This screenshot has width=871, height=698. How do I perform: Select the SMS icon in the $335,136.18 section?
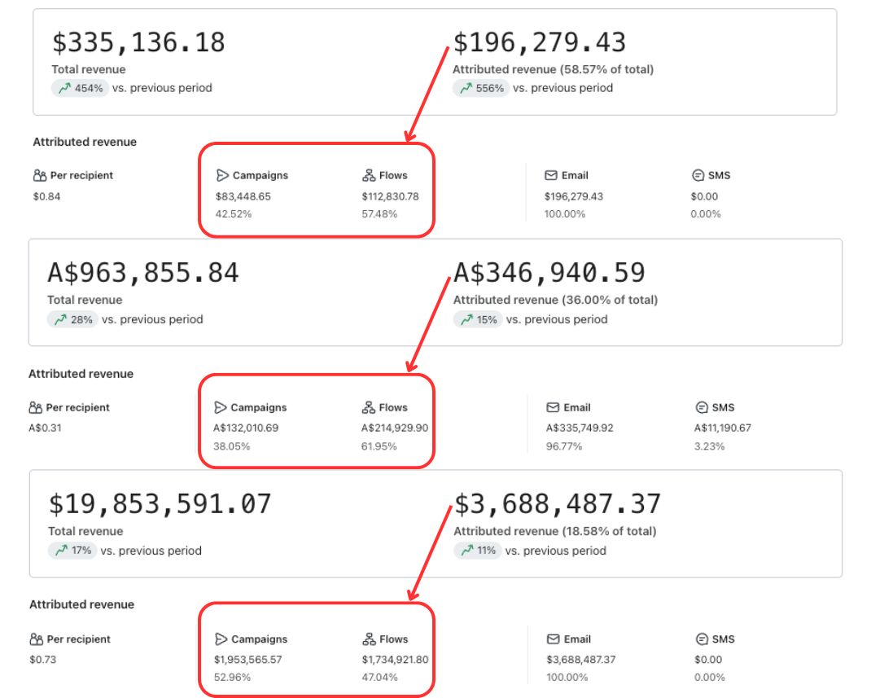click(698, 176)
